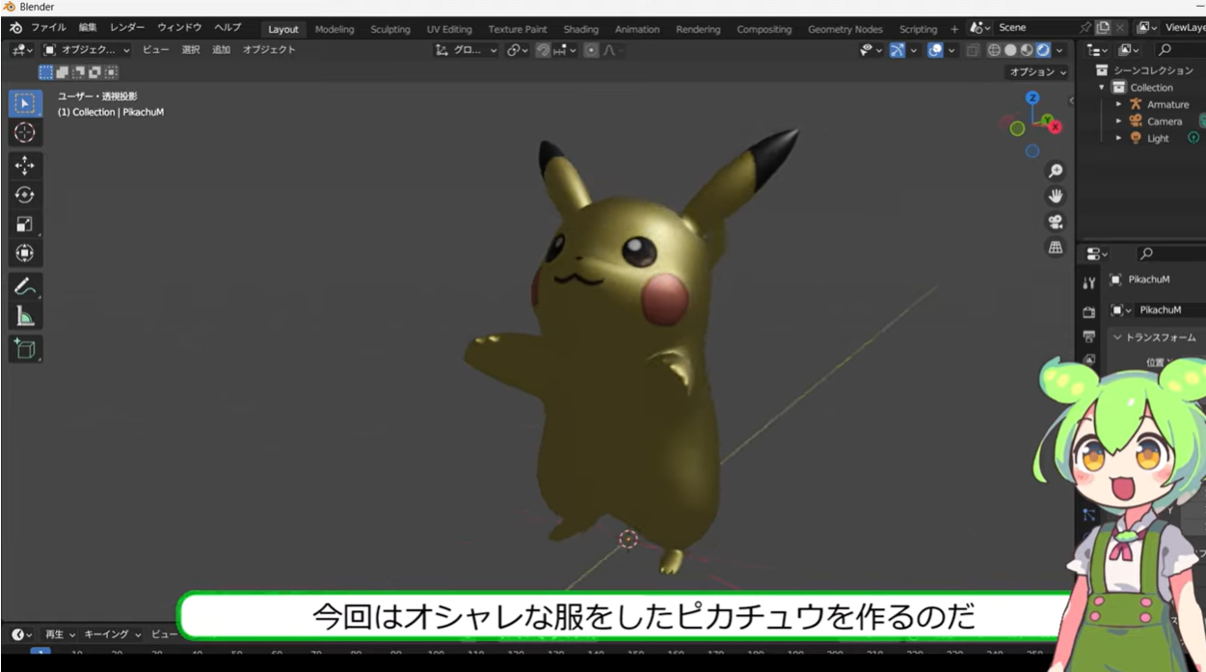Collapse the トランスフォーム panel
The height and width of the screenshot is (672, 1206).
pos(1118,337)
